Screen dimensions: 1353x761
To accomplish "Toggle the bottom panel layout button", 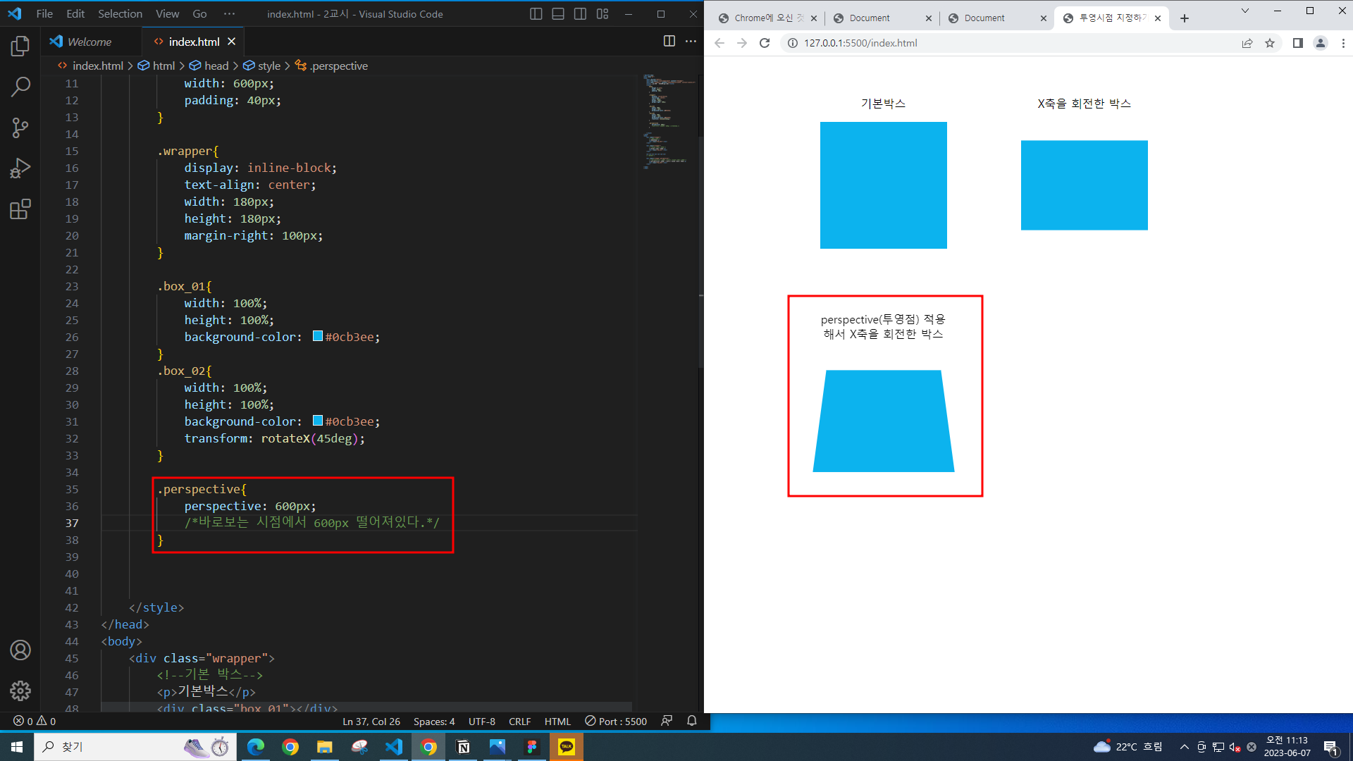I will coord(558,14).
